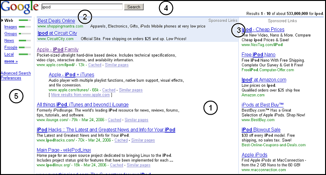Switch to Local search
The width and height of the screenshot is (326, 175).
[9, 54]
